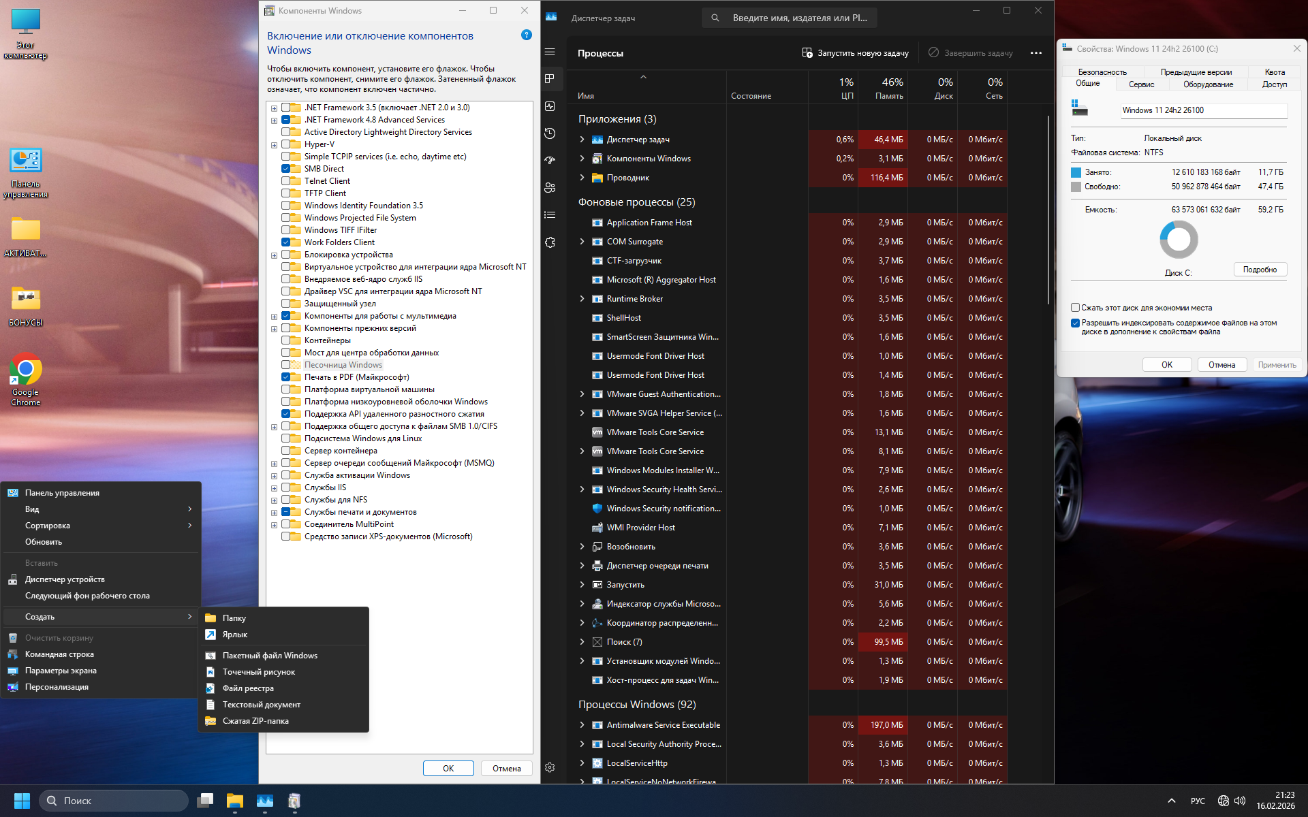Open Task Manager settings gear
The width and height of the screenshot is (1308, 817).
coord(550,767)
